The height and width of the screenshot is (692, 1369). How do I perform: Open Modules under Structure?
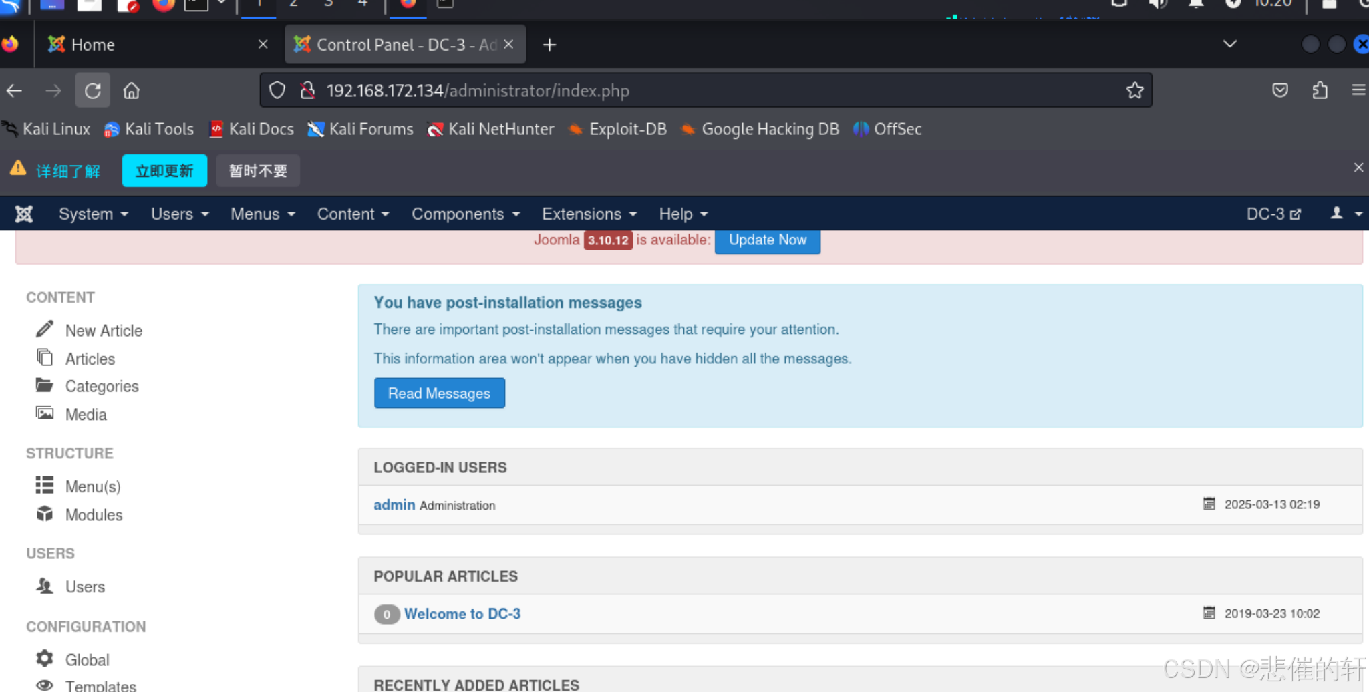pyautogui.click(x=94, y=515)
